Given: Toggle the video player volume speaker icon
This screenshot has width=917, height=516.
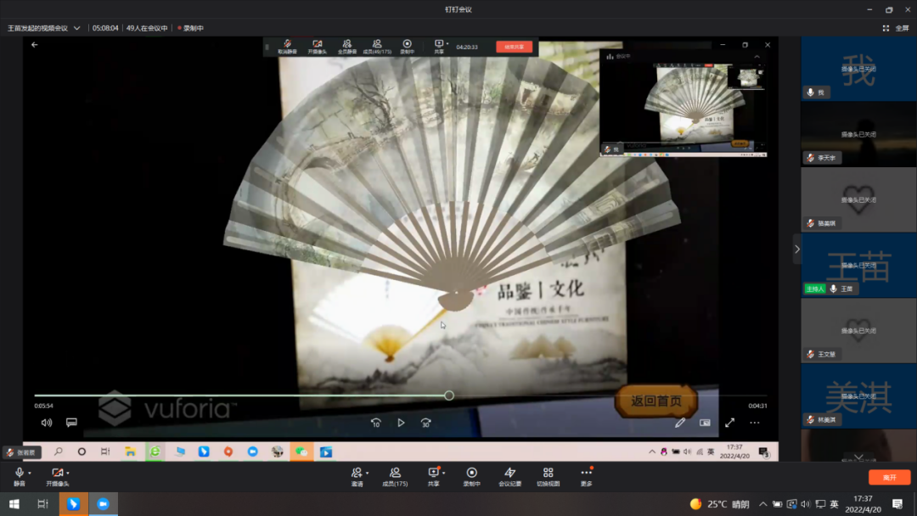Looking at the screenshot, I should [47, 423].
